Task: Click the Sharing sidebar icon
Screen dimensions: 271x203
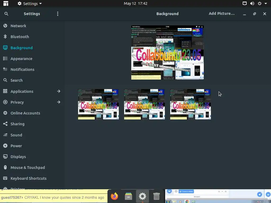Action: coord(5,124)
